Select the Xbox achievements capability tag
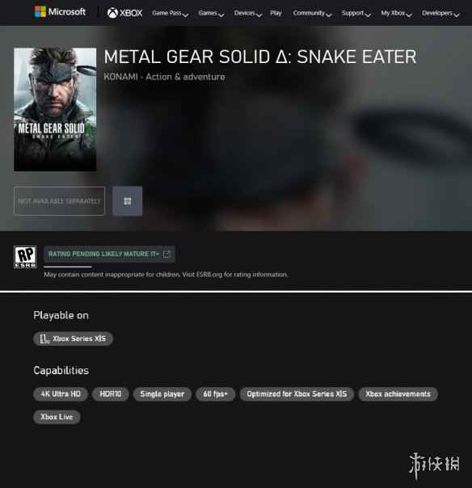The height and width of the screenshot is (488, 472). [x=398, y=394]
